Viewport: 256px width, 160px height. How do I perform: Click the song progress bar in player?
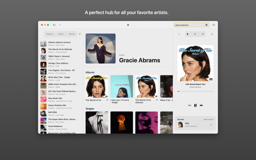[x=195, y=92]
